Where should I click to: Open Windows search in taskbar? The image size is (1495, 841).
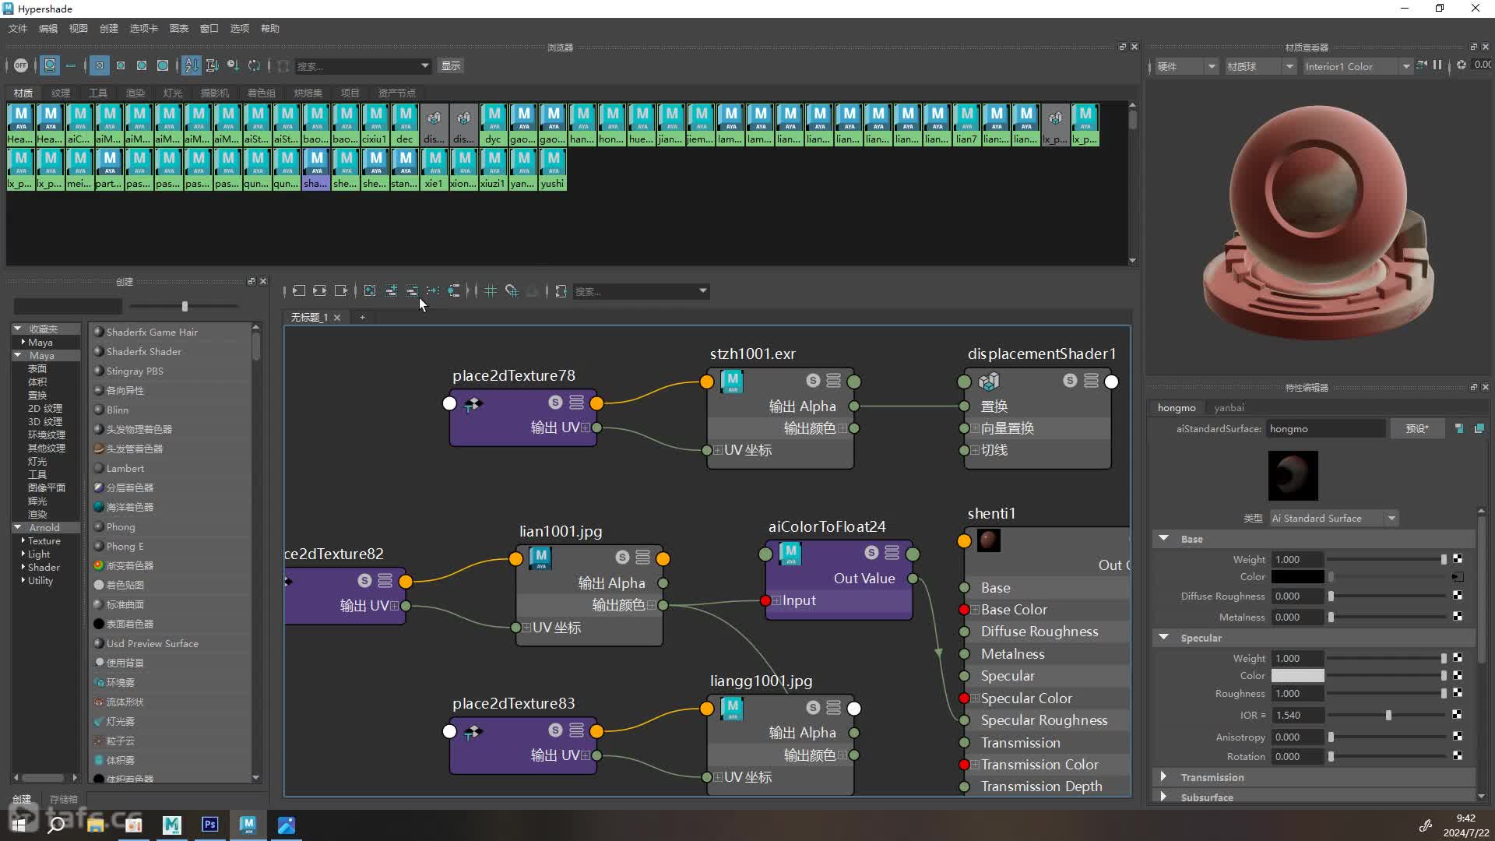pos(56,824)
